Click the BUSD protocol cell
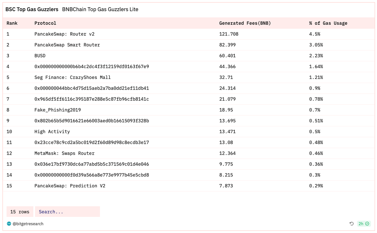Screen dimensions: 377x233 [40, 56]
